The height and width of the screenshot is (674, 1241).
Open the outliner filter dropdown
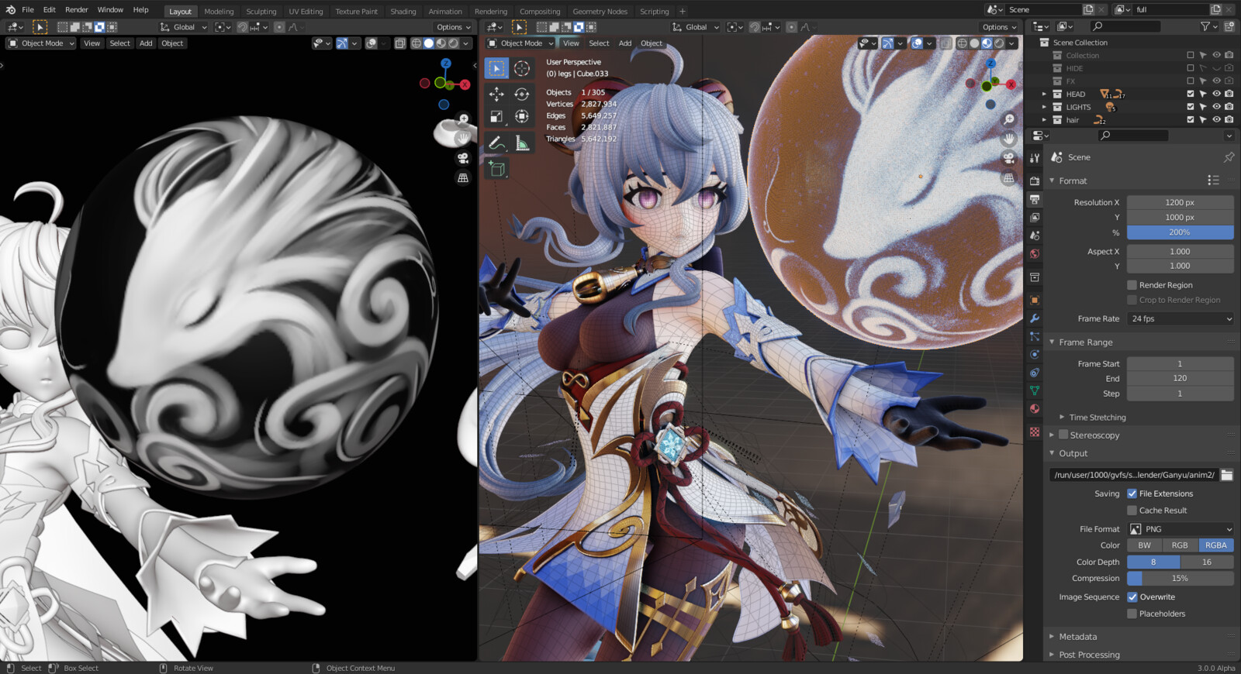[1208, 26]
